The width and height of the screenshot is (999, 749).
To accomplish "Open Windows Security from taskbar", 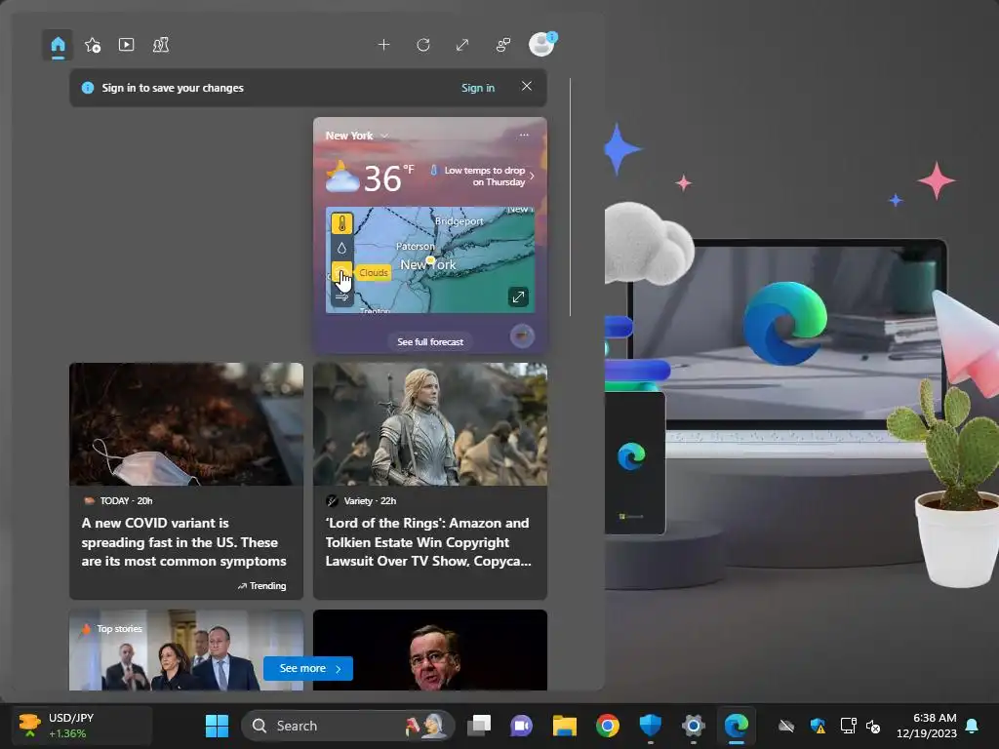I will tap(651, 726).
